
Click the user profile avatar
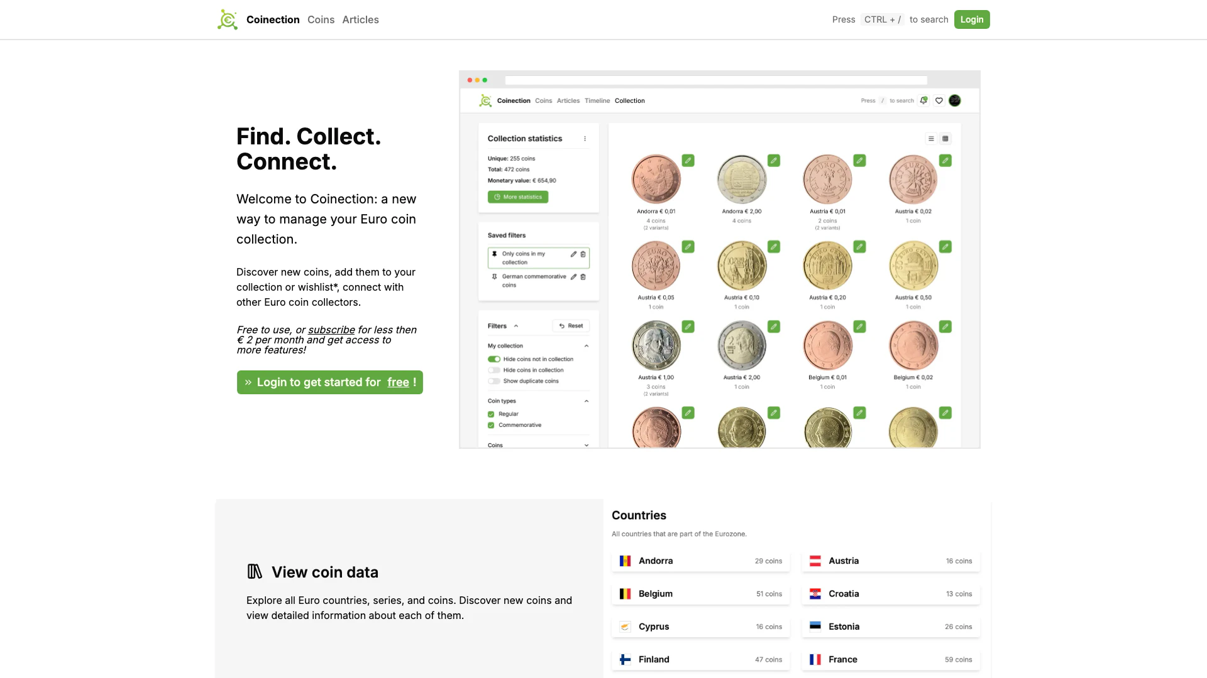point(954,100)
